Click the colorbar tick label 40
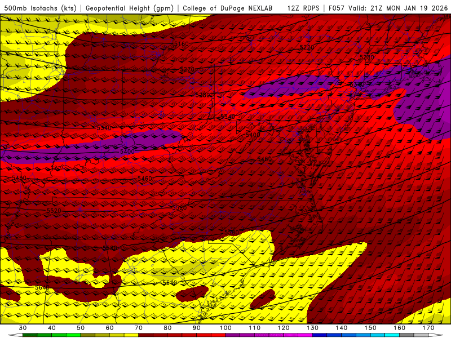 52,328
